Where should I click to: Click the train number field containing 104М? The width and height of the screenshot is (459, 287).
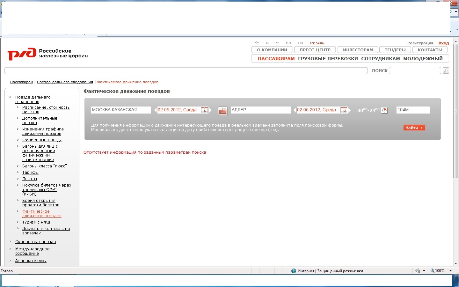(413, 110)
